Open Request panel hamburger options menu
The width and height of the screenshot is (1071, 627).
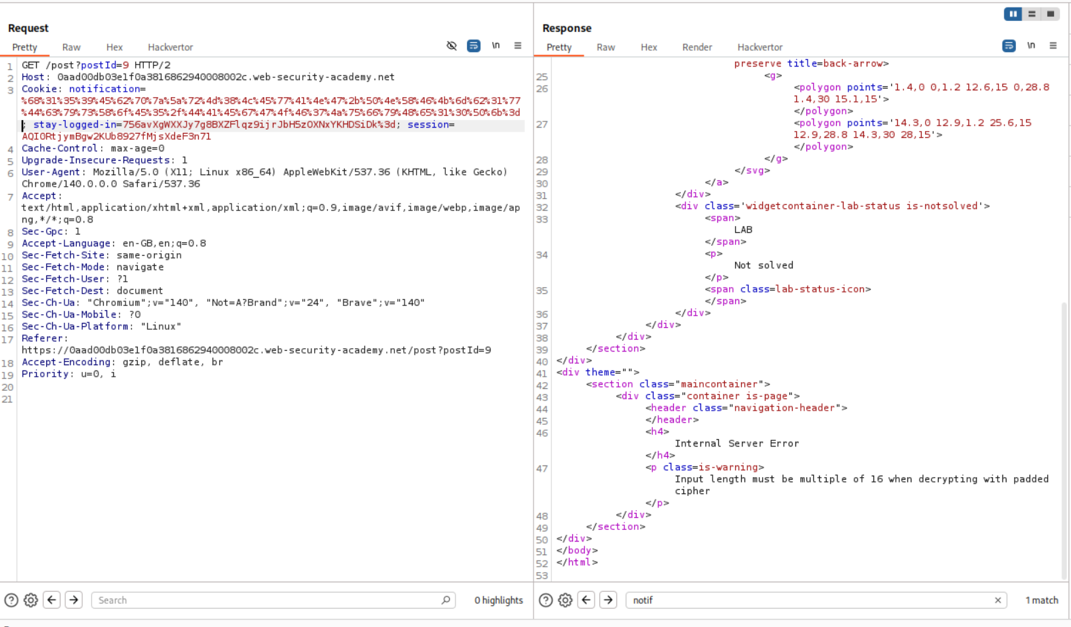pyautogui.click(x=518, y=45)
